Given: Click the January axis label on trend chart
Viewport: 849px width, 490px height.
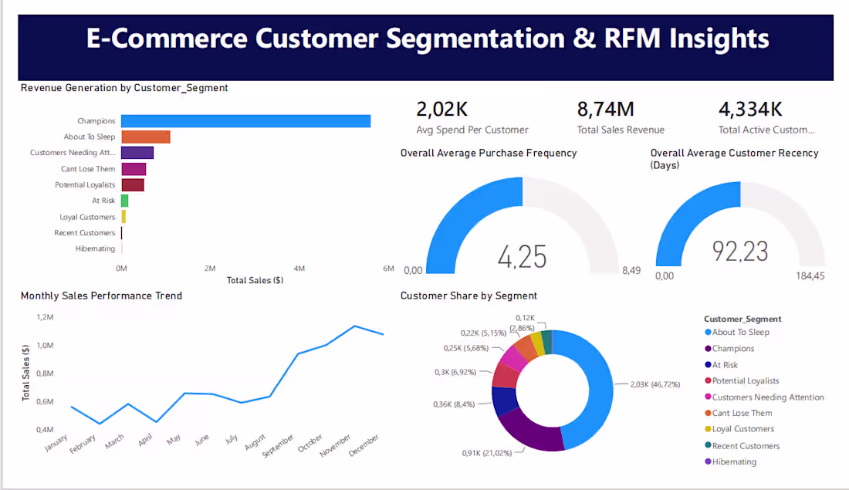Looking at the screenshot, I should [x=56, y=443].
